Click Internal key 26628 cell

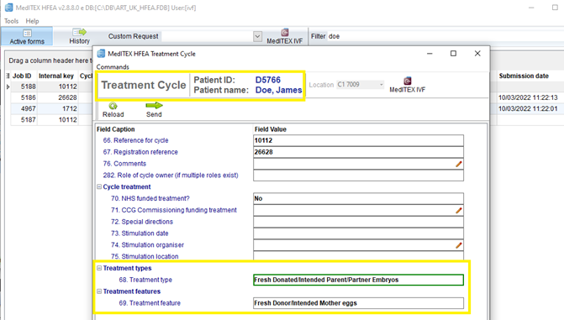pyautogui.click(x=57, y=97)
